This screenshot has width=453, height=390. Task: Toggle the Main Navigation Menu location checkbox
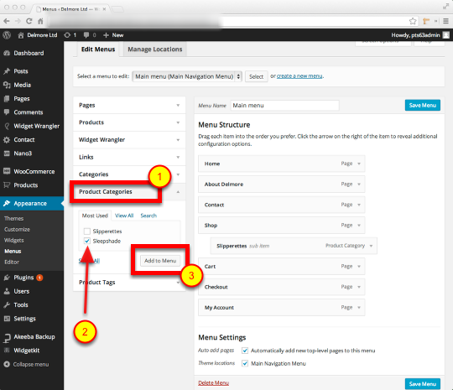(x=245, y=363)
